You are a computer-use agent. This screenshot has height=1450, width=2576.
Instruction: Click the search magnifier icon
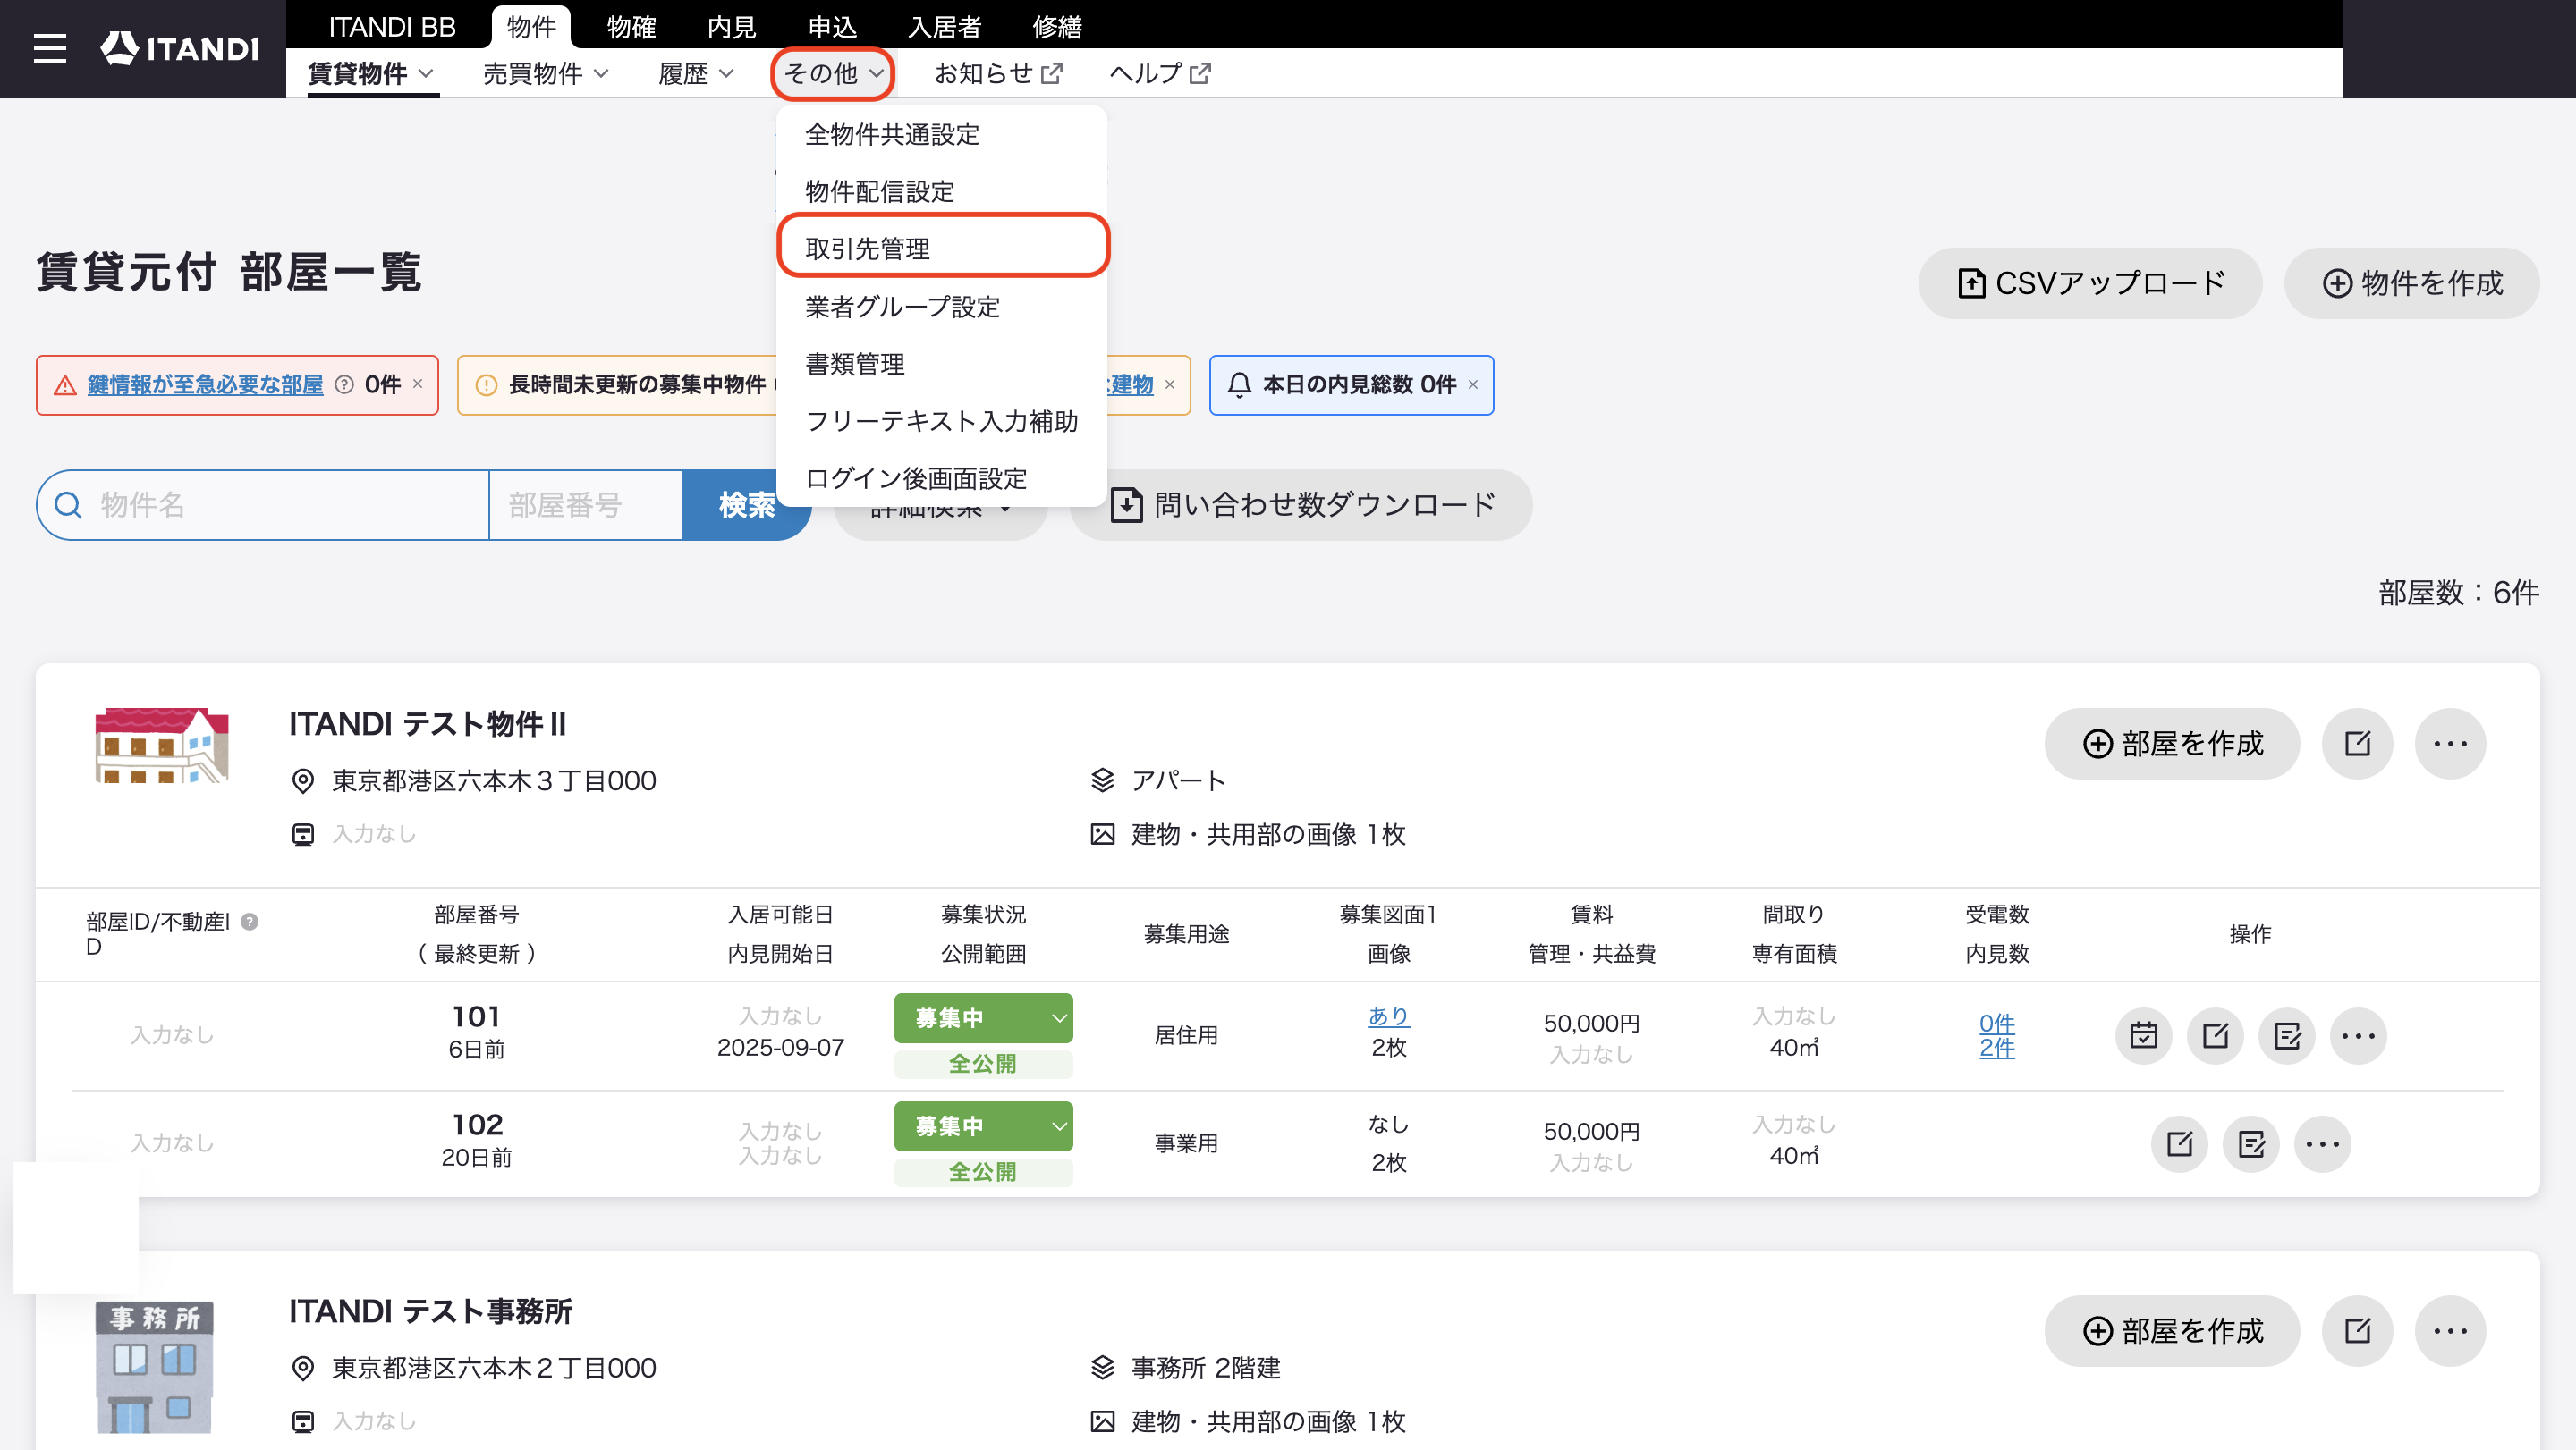(x=68, y=505)
